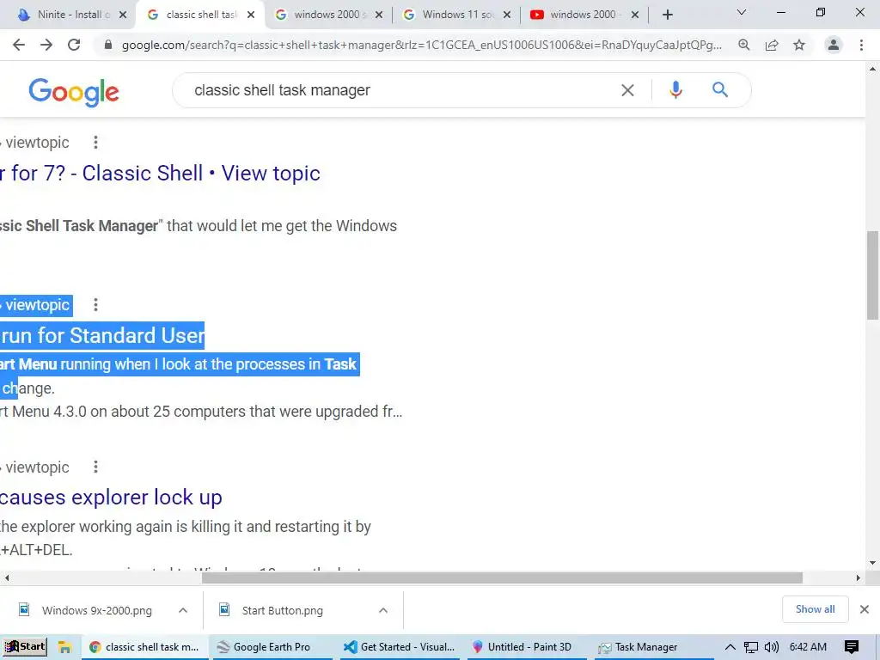This screenshot has width=880, height=660.
Task: Open the Chrome profile avatar menu
Action: [834, 45]
